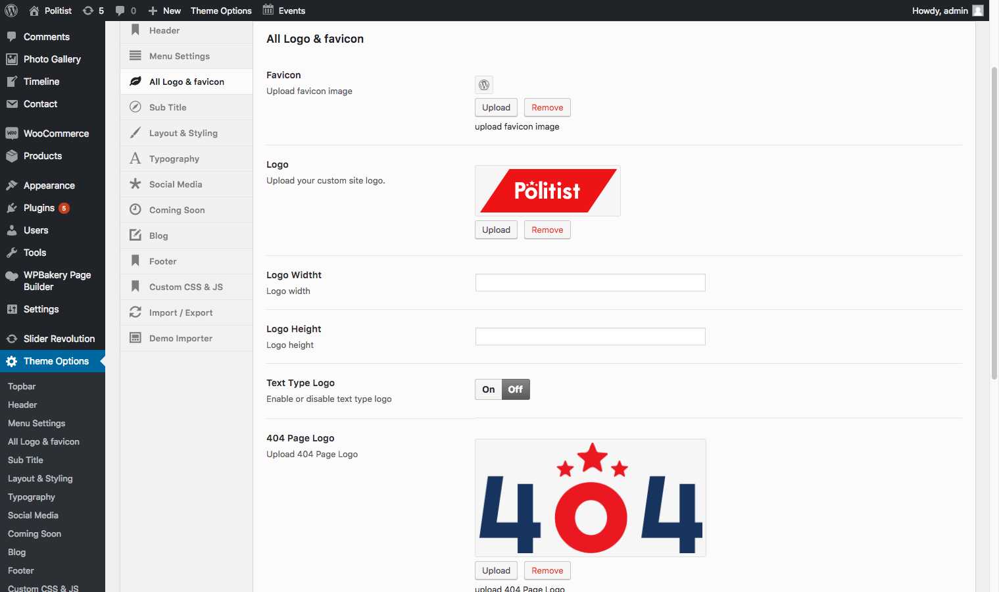999x592 pixels.
Task: Click the updates refresh icon showing 5
Action: [x=87, y=11]
